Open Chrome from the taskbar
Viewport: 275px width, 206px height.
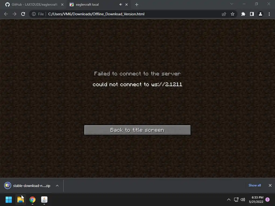32,200
